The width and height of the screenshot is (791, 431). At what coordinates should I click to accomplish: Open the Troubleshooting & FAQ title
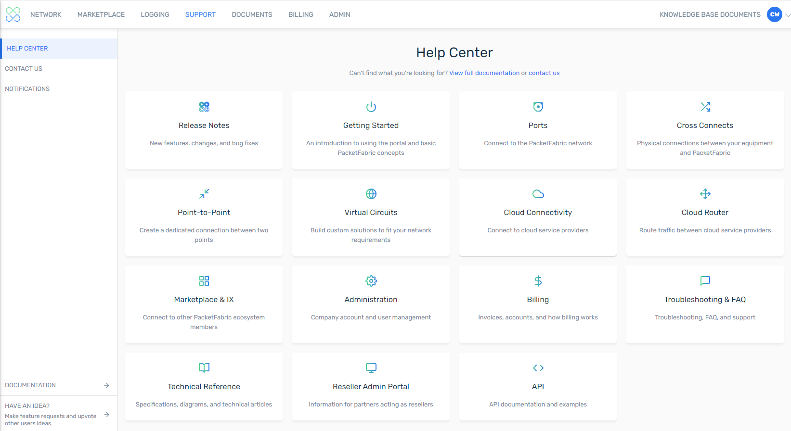(x=705, y=300)
